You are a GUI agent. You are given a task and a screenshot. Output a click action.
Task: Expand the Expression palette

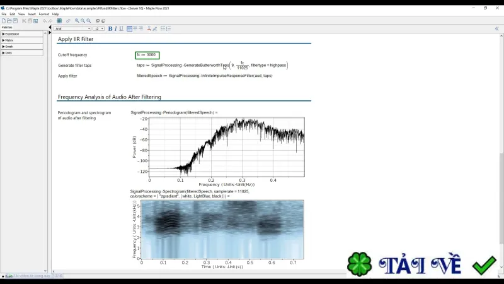pos(22,34)
